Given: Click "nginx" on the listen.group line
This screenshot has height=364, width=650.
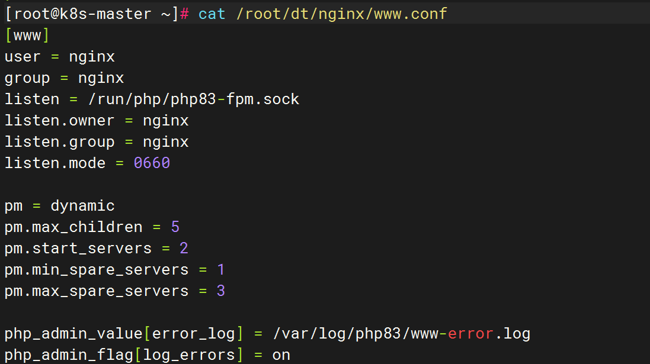Looking at the screenshot, I should point(166,143).
